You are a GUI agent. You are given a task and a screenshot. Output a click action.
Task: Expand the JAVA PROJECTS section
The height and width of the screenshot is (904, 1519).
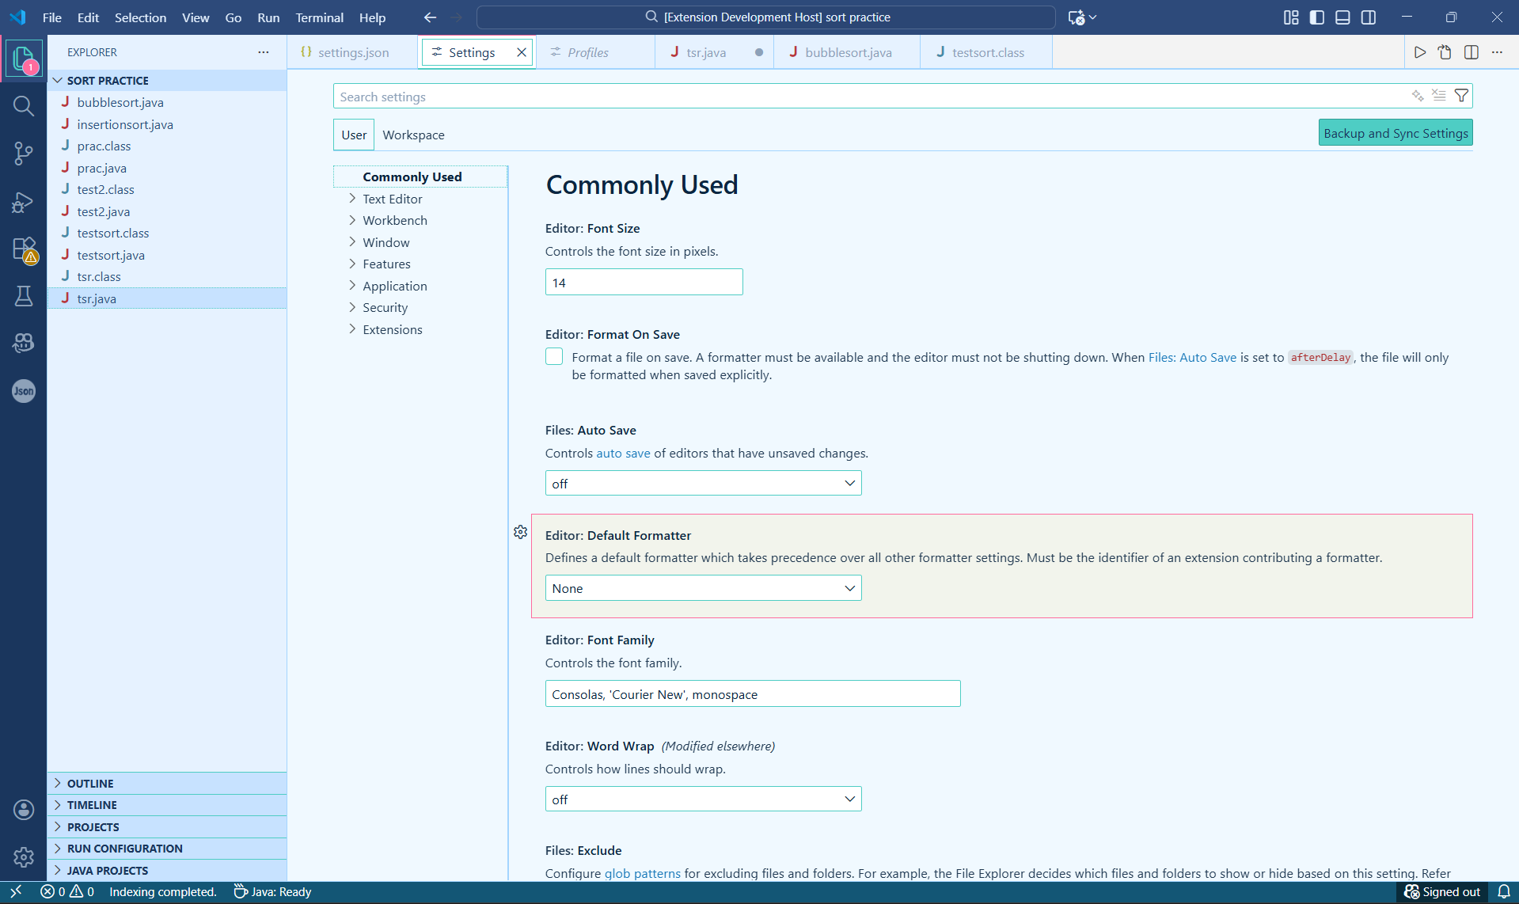pyautogui.click(x=167, y=871)
